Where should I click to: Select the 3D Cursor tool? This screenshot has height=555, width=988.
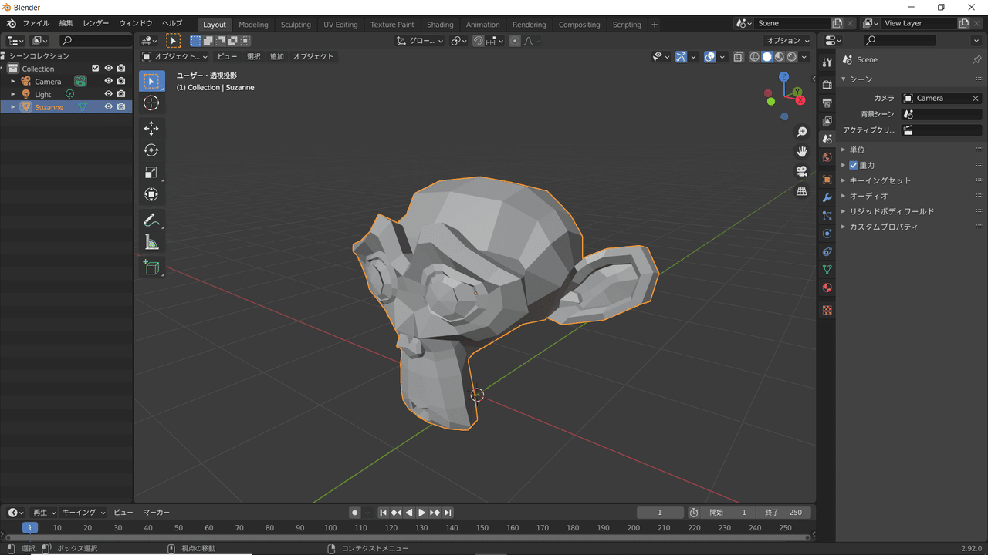(x=151, y=103)
